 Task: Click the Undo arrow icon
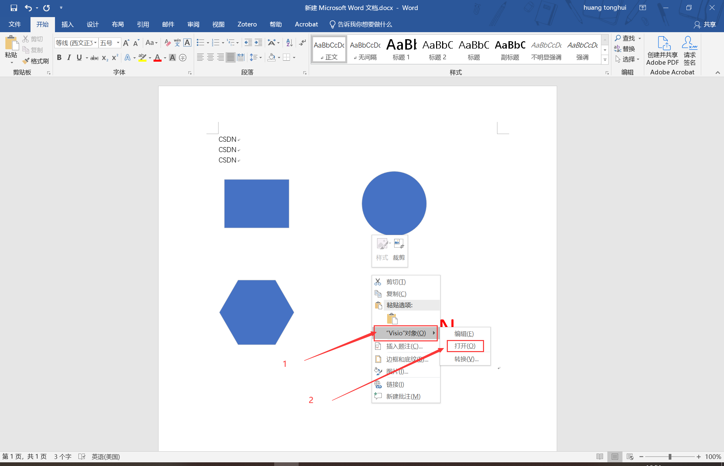click(x=28, y=8)
